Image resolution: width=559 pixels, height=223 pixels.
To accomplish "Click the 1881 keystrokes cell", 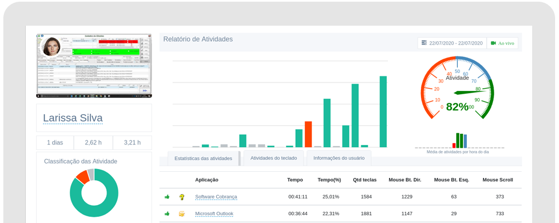I will tap(366, 214).
